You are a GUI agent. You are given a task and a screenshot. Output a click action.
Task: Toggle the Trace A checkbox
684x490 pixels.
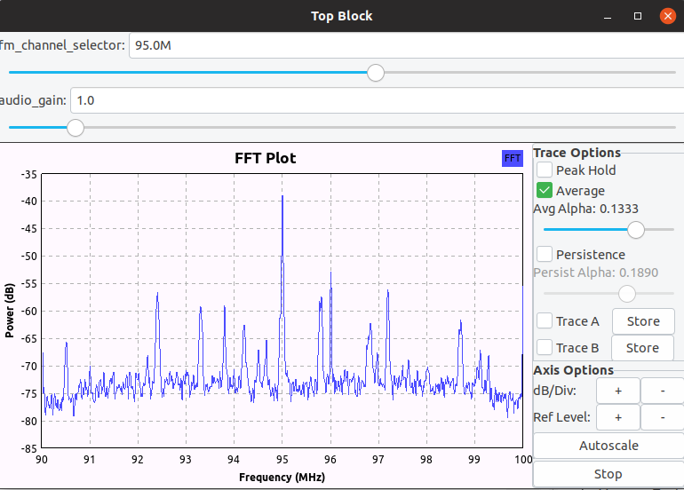point(545,321)
